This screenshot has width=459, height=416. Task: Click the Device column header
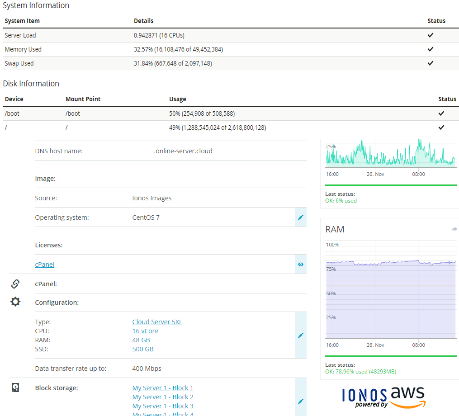click(x=14, y=99)
